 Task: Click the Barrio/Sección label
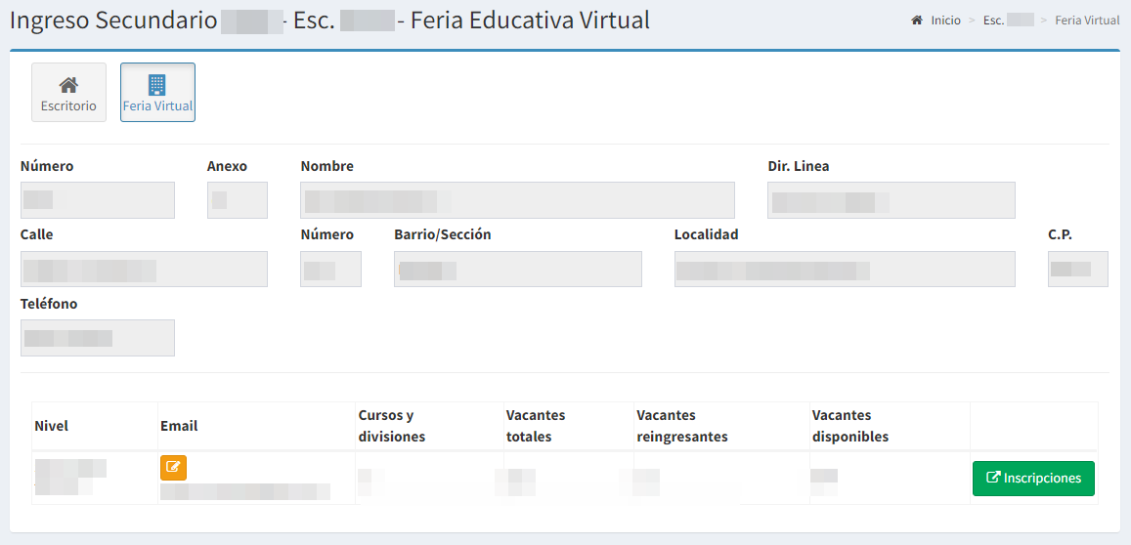[x=442, y=235]
